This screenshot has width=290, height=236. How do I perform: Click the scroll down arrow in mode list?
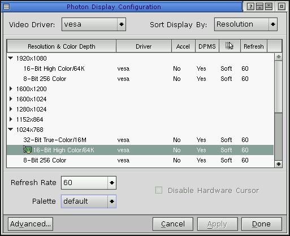279,164
